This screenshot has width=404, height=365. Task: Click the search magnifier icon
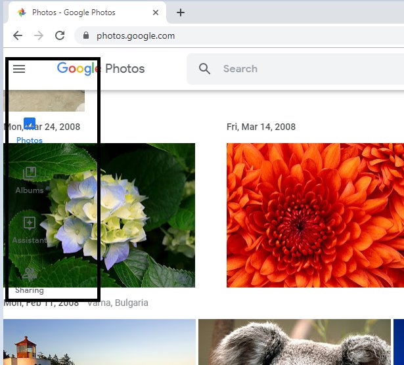tap(204, 69)
